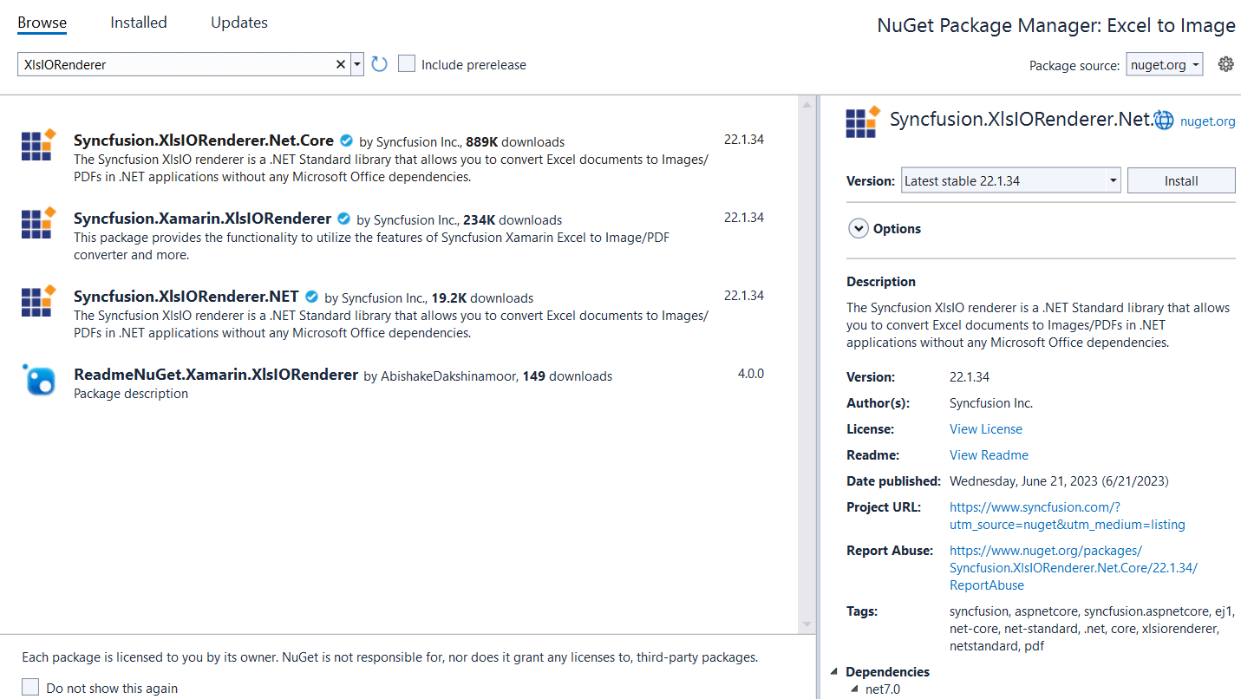Click into the XlsIORenderer search field
This screenshot has width=1241, height=699.
click(173, 64)
